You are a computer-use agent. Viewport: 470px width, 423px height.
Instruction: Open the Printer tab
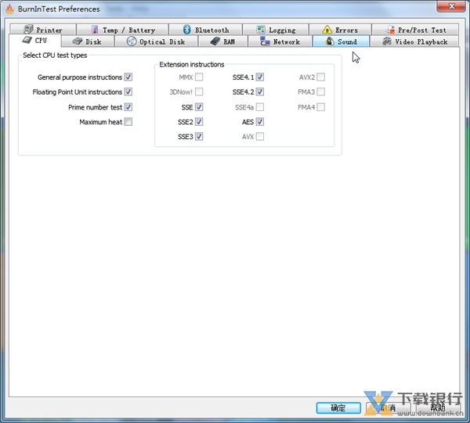click(43, 30)
